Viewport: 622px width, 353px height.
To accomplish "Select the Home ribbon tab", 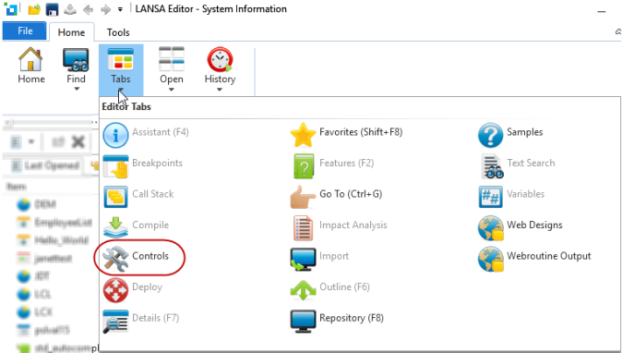I will click(x=71, y=32).
